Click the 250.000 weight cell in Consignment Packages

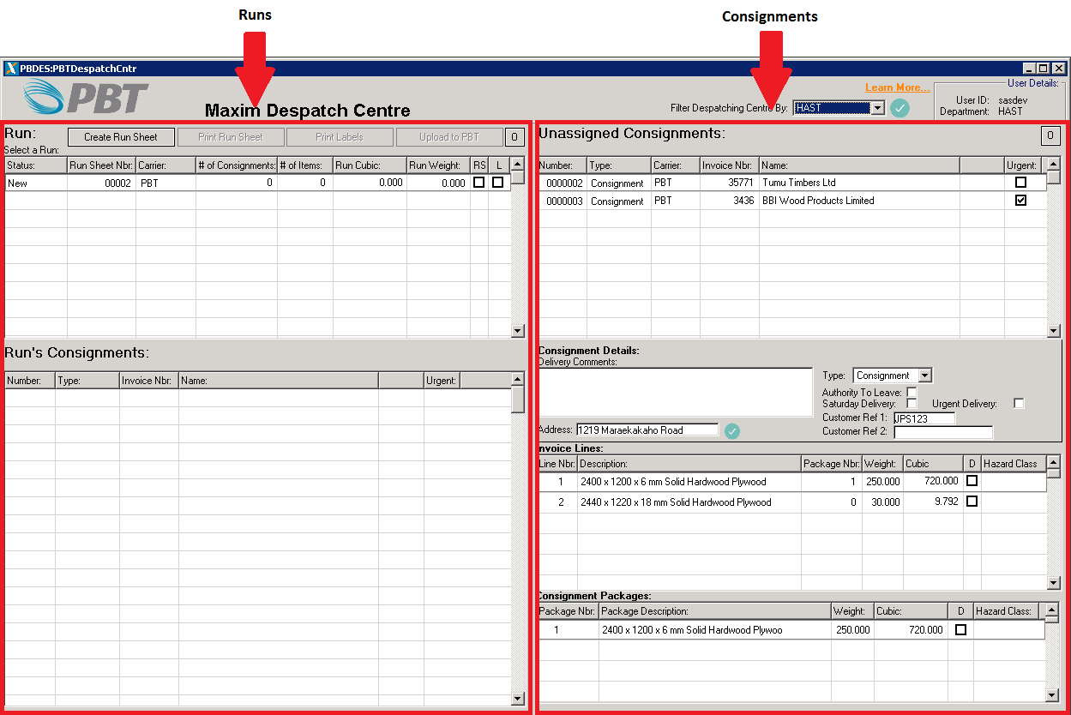coord(852,629)
